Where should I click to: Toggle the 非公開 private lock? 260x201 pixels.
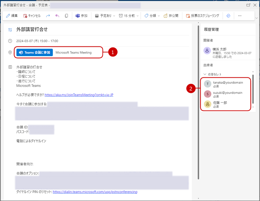click(x=171, y=16)
